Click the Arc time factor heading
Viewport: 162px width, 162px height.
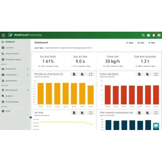click(48, 56)
